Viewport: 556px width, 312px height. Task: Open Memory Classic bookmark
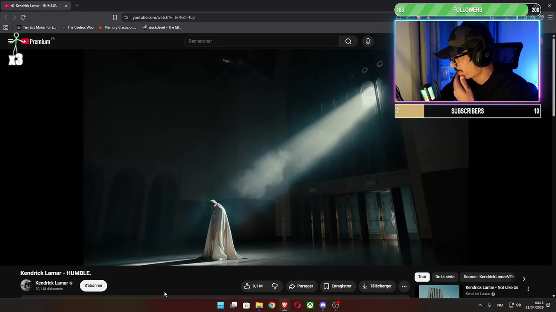(117, 27)
